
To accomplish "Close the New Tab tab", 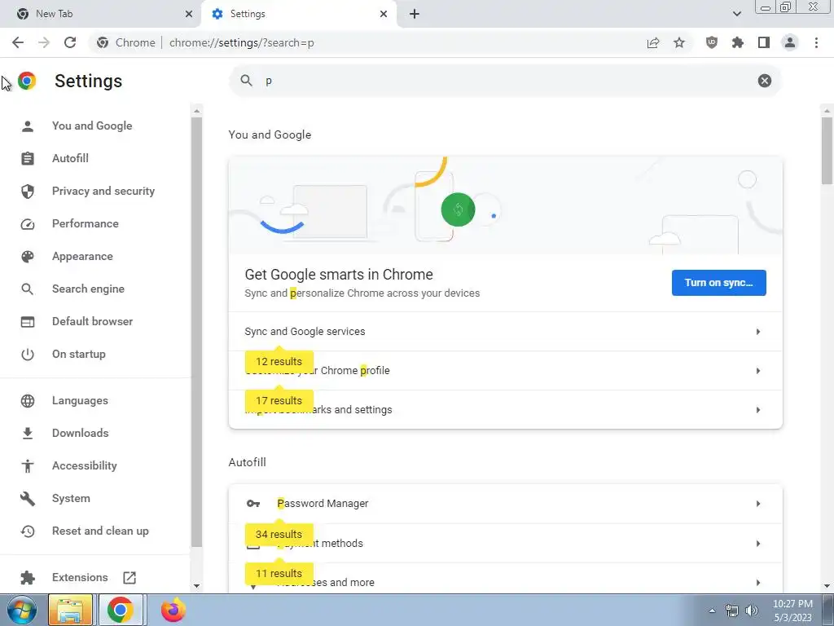I will (x=188, y=14).
